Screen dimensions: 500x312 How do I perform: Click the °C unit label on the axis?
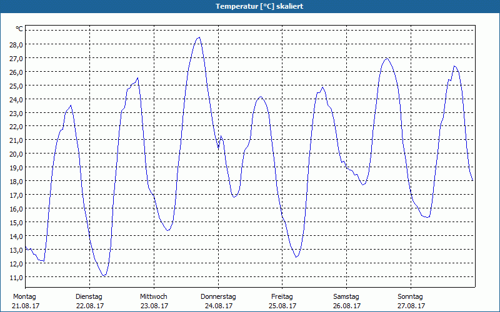pyautogui.click(x=19, y=29)
